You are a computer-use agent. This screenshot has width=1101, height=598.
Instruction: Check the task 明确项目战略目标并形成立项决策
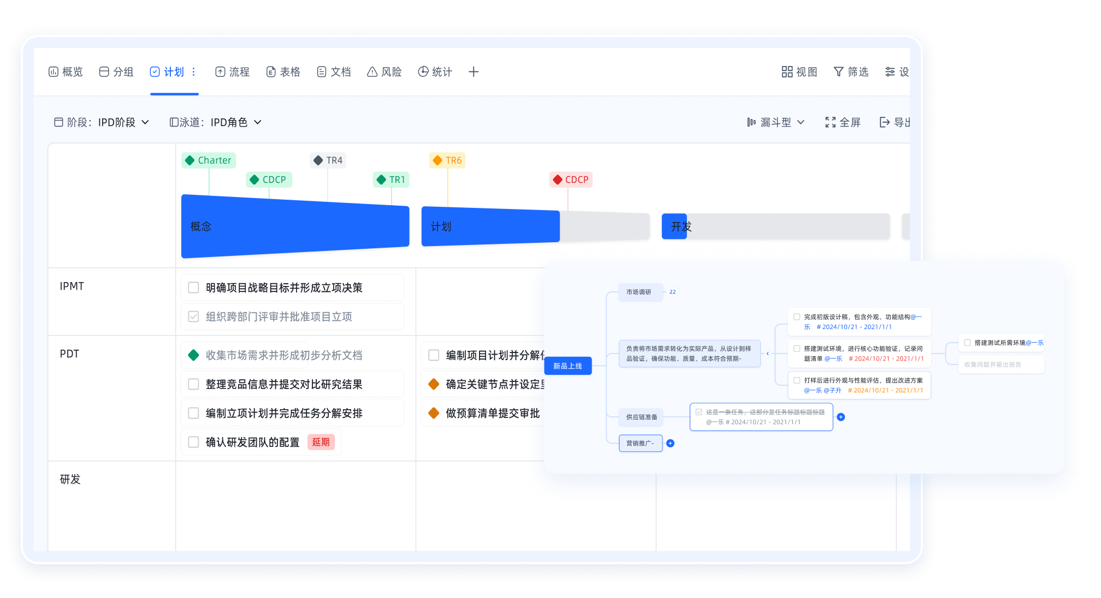point(193,288)
